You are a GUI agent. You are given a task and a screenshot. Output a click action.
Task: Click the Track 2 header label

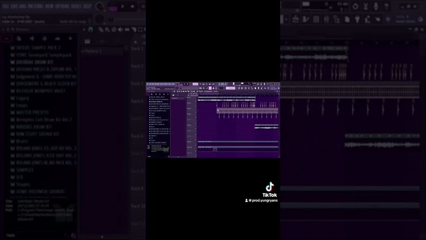[x=189, y=103]
